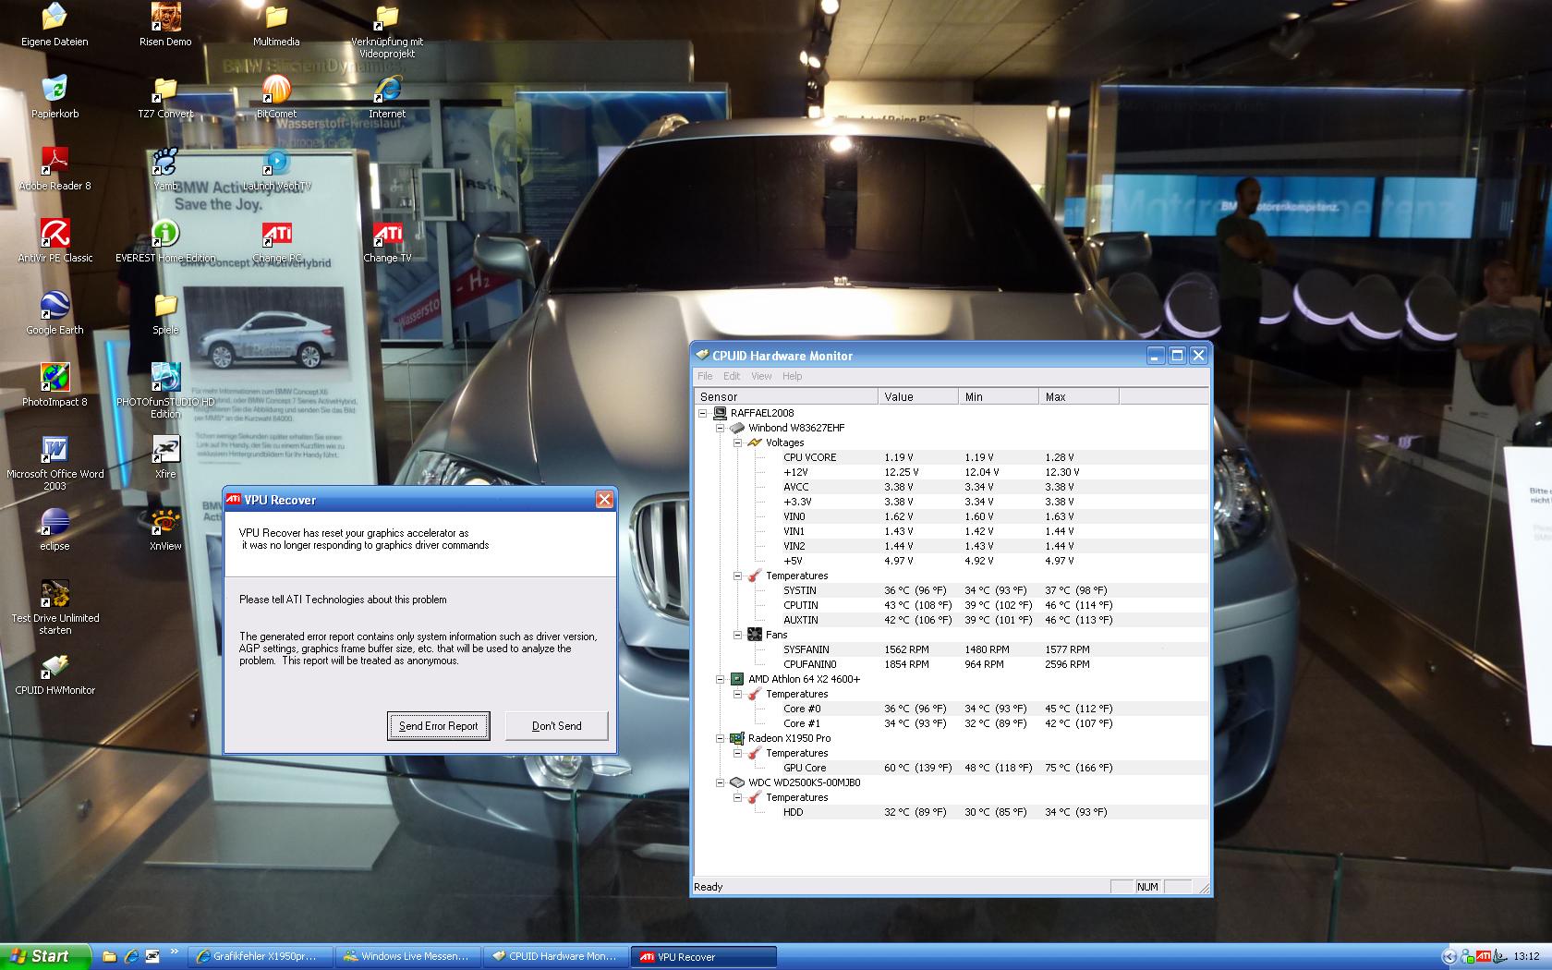
Task: Click the Min column header
Action: click(x=999, y=396)
